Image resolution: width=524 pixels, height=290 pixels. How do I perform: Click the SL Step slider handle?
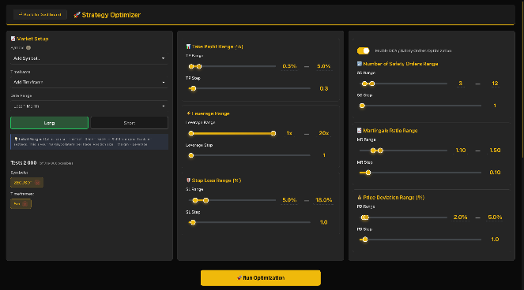[x=193, y=222]
